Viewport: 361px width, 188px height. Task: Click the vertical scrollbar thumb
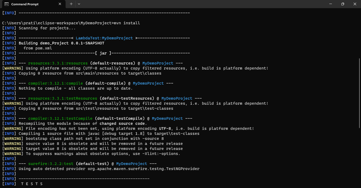pos(359,106)
